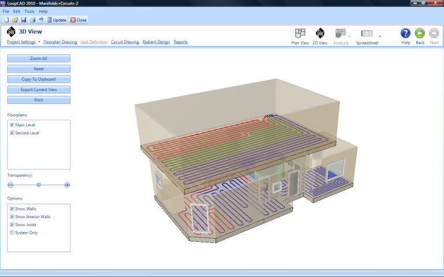Viewport: 444px width, 277px height.
Task: Click the Analysis icon
Action: point(341,33)
